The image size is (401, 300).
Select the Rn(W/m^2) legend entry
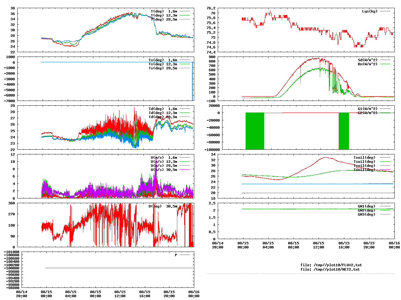[367, 64]
